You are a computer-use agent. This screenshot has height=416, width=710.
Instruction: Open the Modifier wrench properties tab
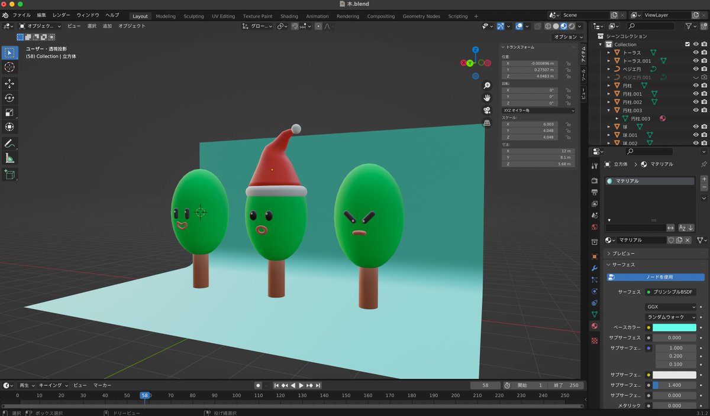pyautogui.click(x=595, y=268)
